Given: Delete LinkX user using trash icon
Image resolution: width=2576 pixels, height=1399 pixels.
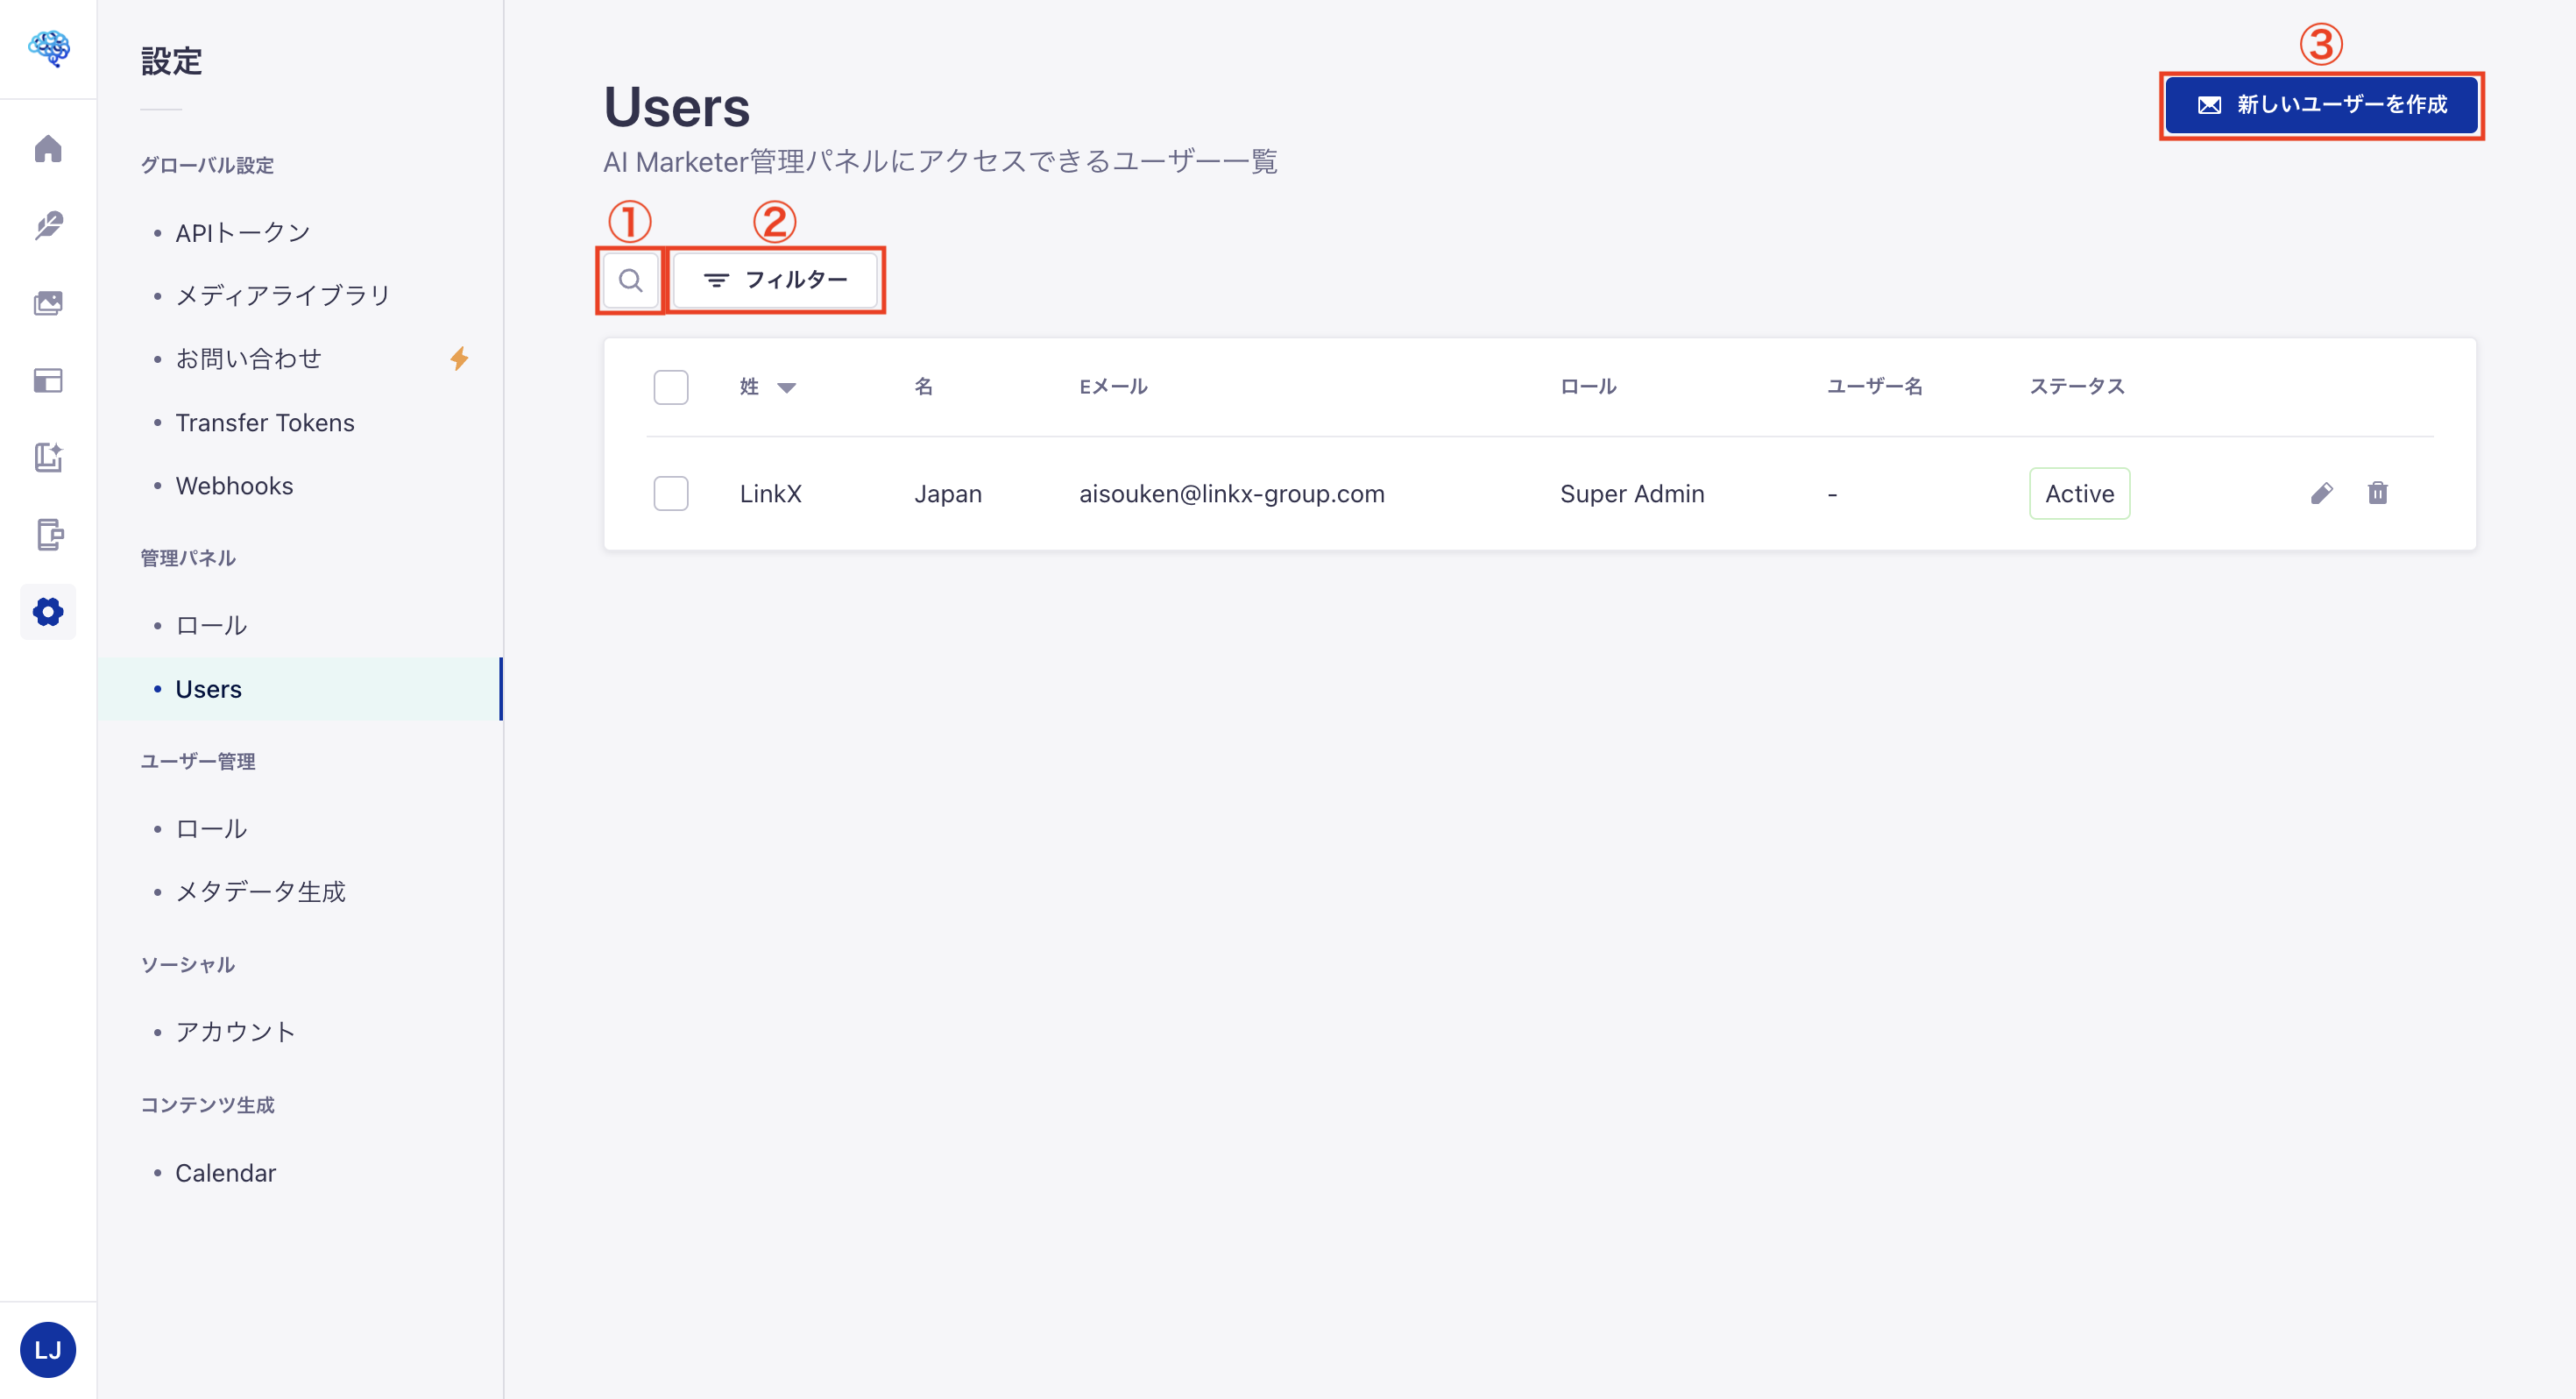Looking at the screenshot, I should [x=2377, y=494].
